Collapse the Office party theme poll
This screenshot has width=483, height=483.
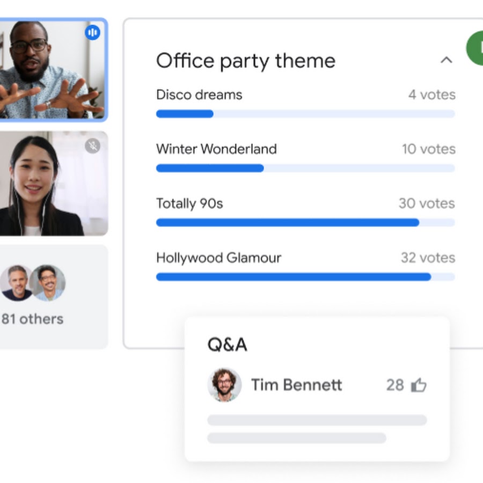(447, 60)
